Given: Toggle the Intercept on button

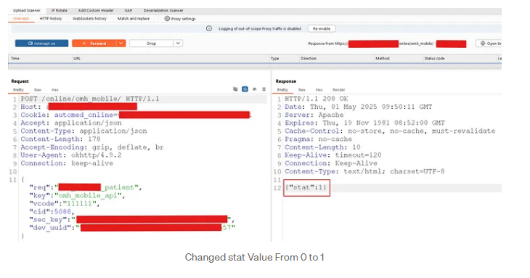Looking at the screenshot, I should click(41, 44).
